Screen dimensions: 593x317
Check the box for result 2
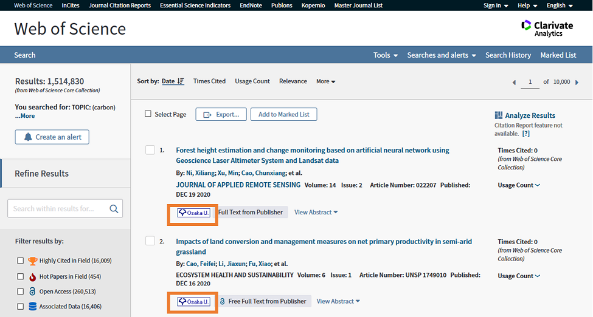tap(150, 240)
